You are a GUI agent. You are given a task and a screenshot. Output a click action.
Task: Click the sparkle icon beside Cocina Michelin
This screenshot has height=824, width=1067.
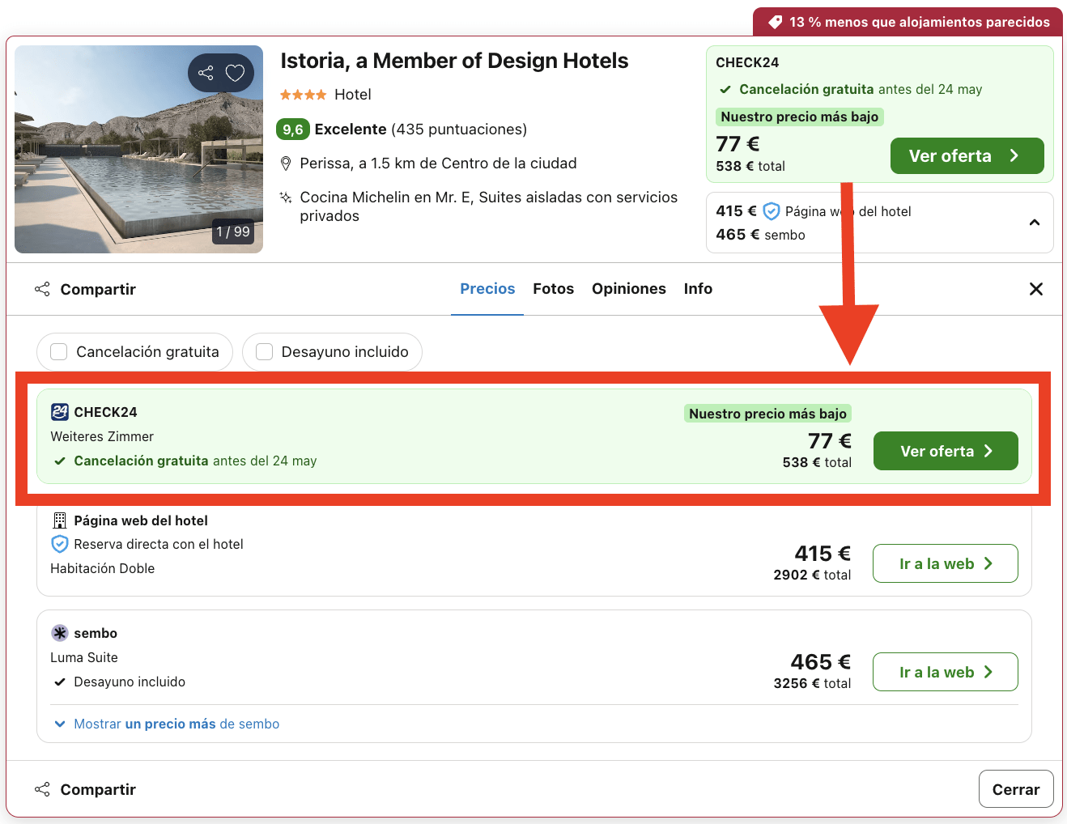coord(286,198)
